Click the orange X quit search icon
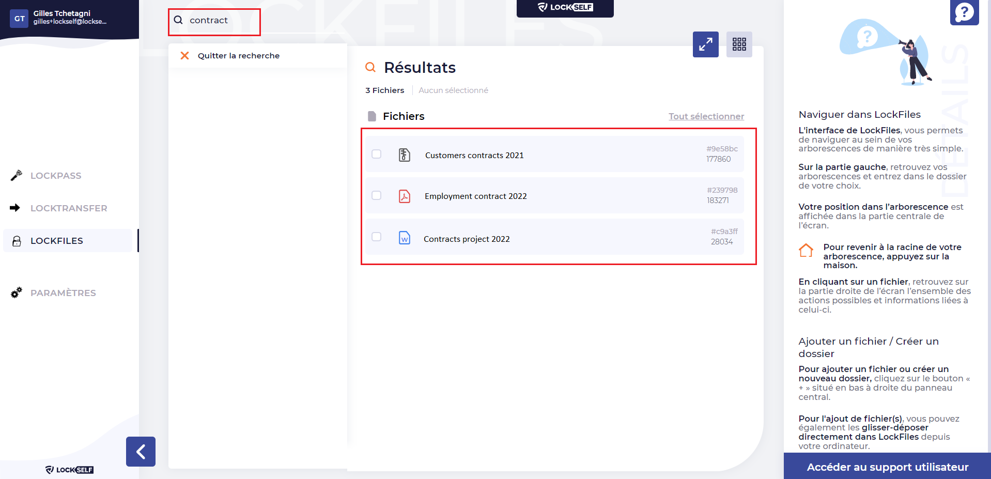991x479 pixels. point(184,56)
